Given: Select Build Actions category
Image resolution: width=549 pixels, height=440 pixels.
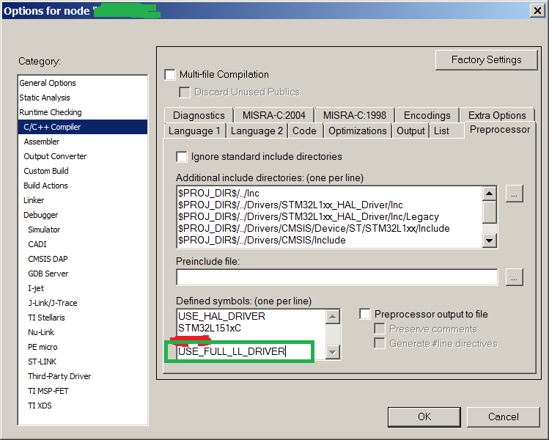Looking at the screenshot, I should (45, 186).
